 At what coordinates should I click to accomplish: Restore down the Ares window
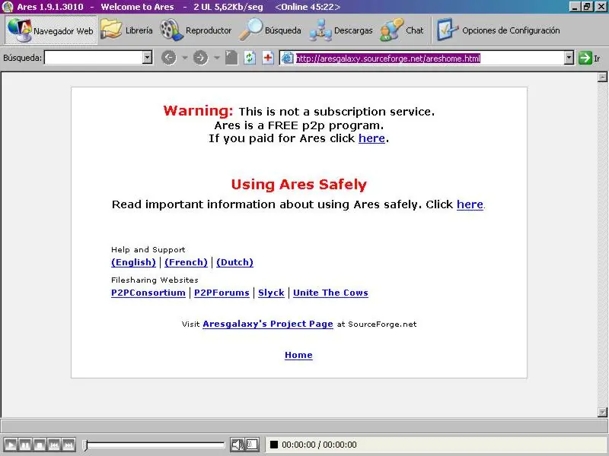pos(588,7)
